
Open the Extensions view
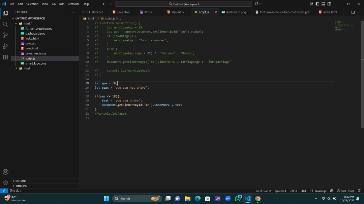click(5, 57)
